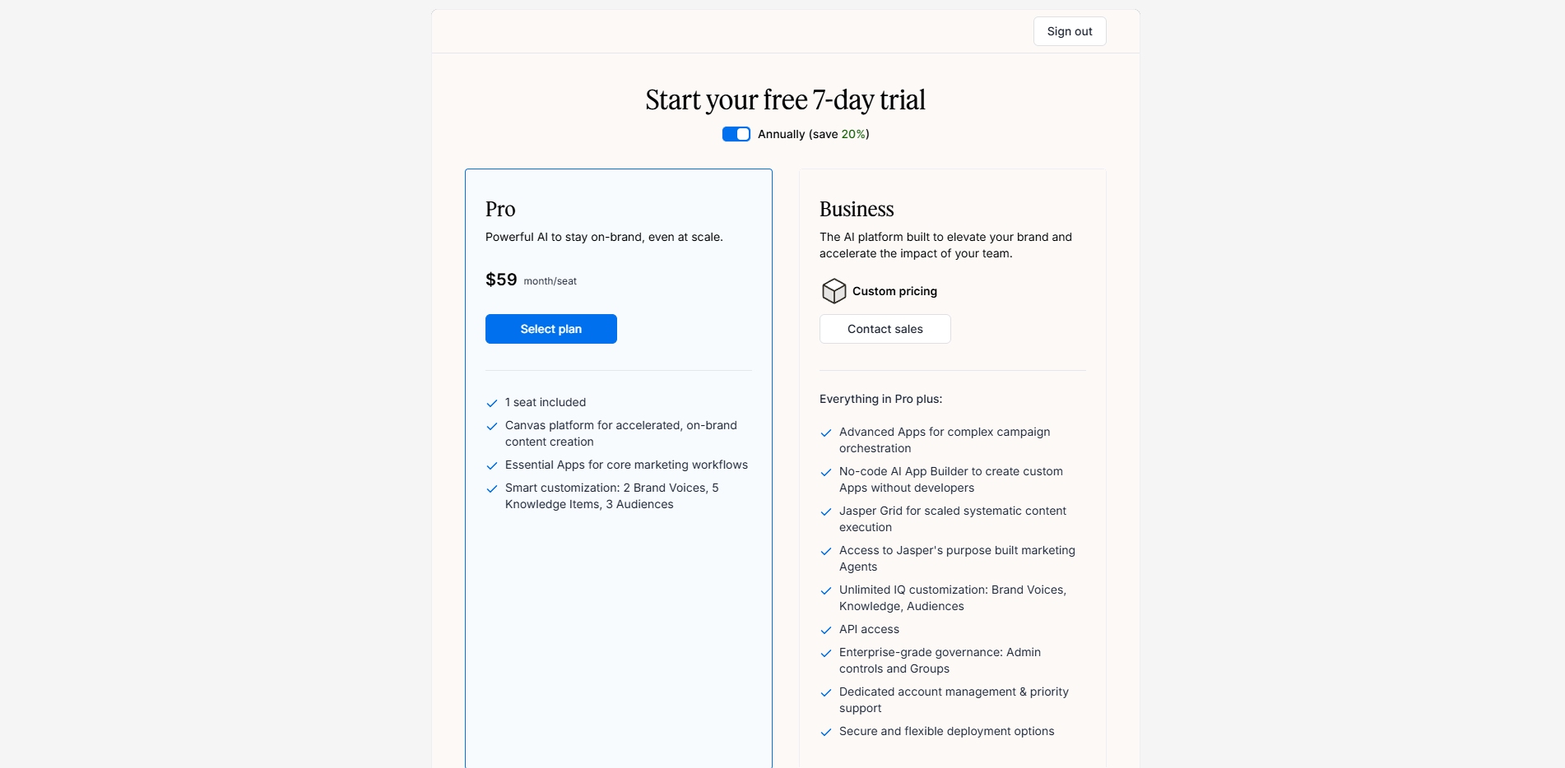This screenshot has width=1565, height=768.
Task: Click checkmark next to Essential Apps feature
Action: [x=492, y=465]
